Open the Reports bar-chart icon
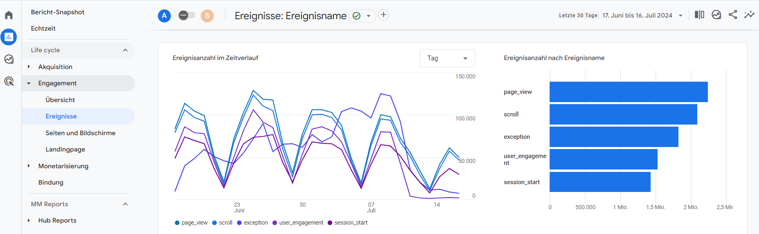The height and width of the screenshot is (234, 759). tap(9, 37)
